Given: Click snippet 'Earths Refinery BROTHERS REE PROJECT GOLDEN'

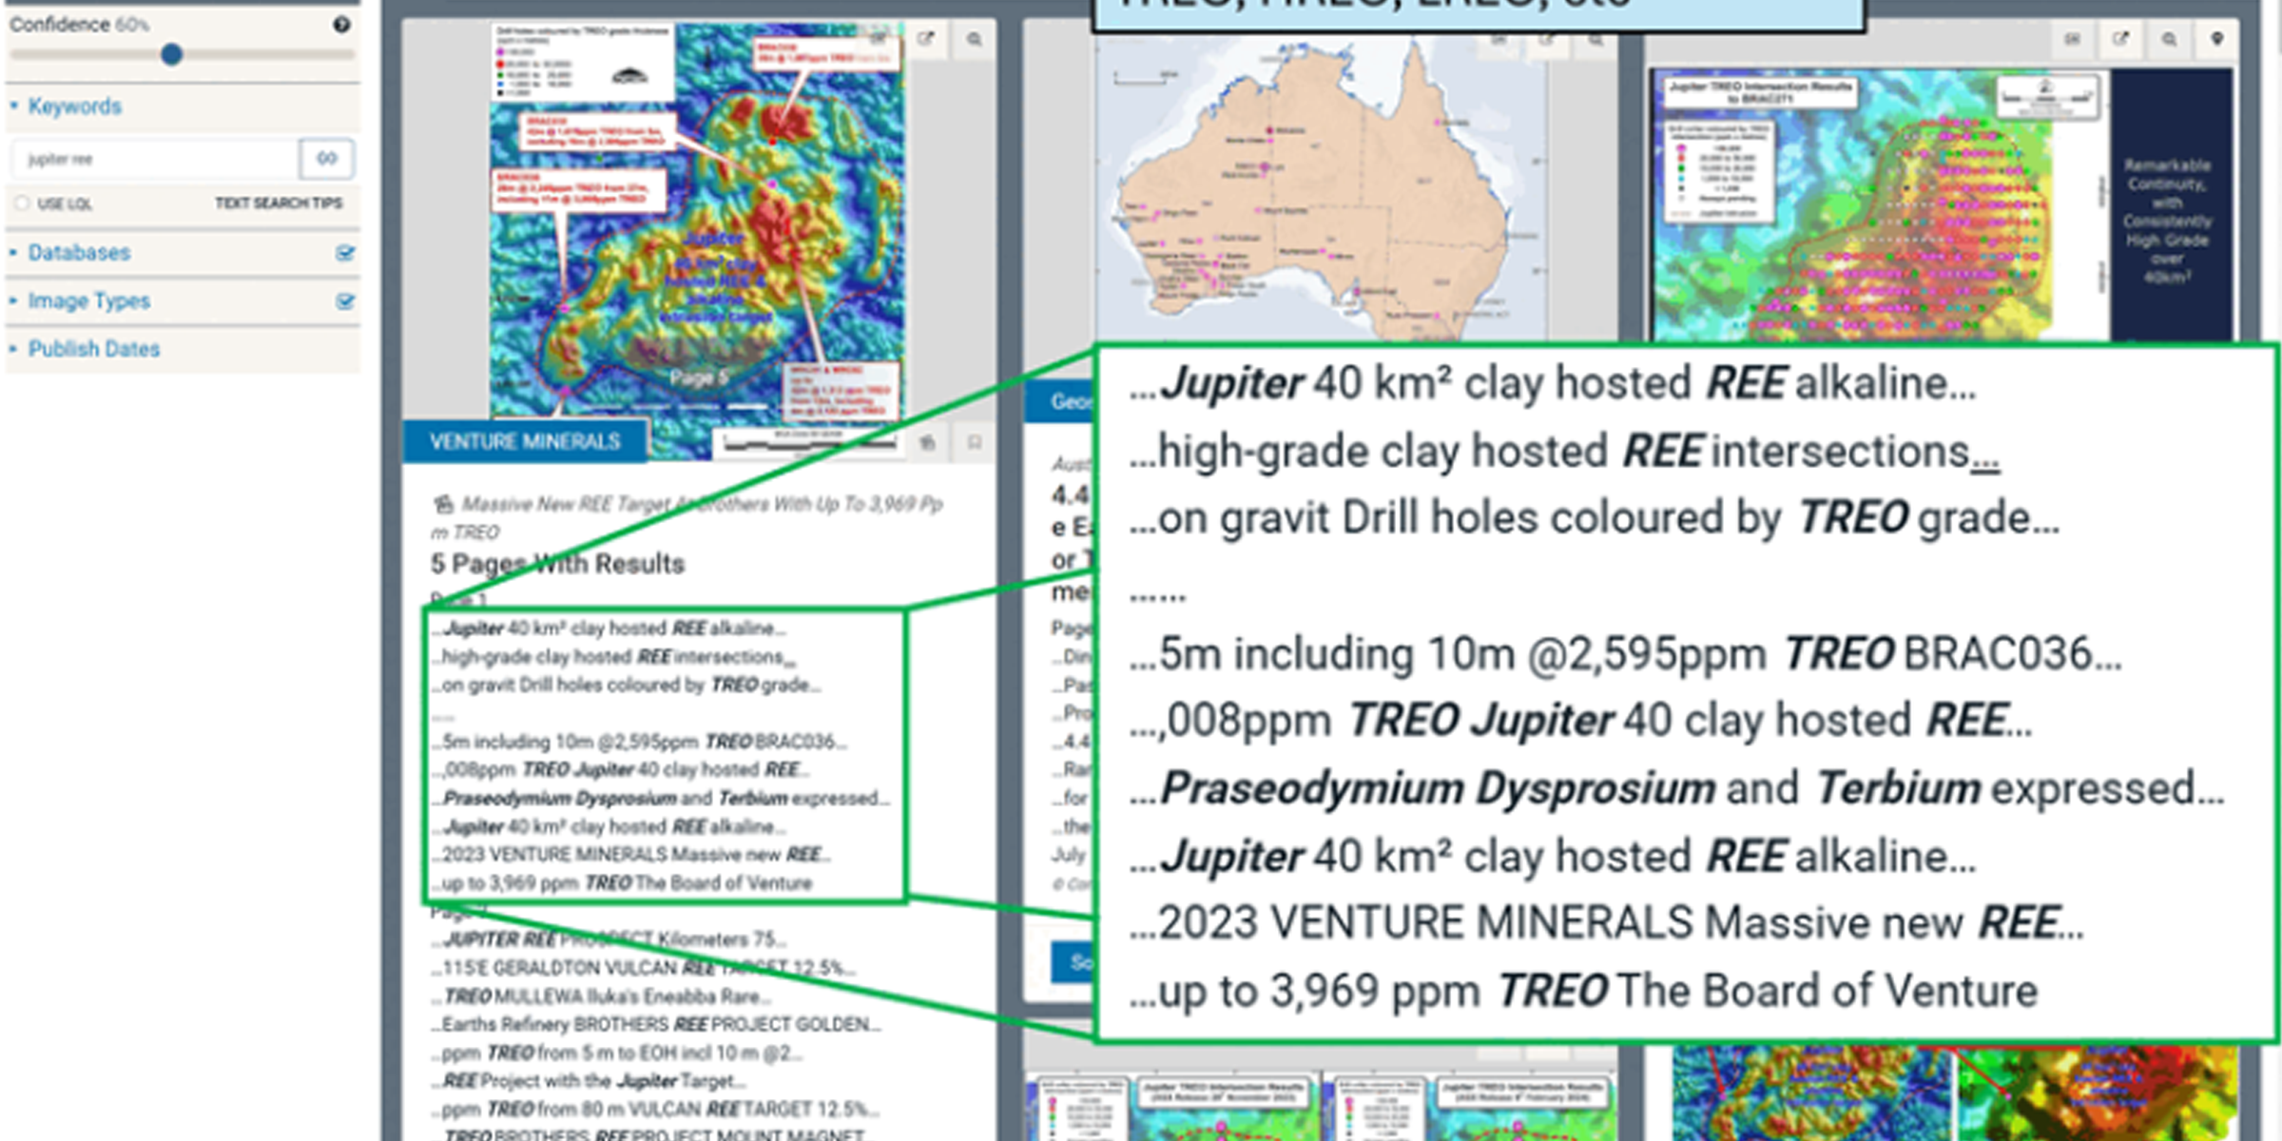Looking at the screenshot, I should pos(656,1025).
